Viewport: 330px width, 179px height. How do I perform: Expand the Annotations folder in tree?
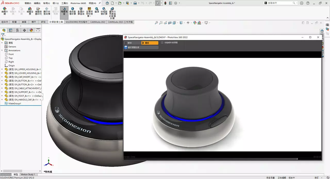pyautogui.click(x=2, y=50)
